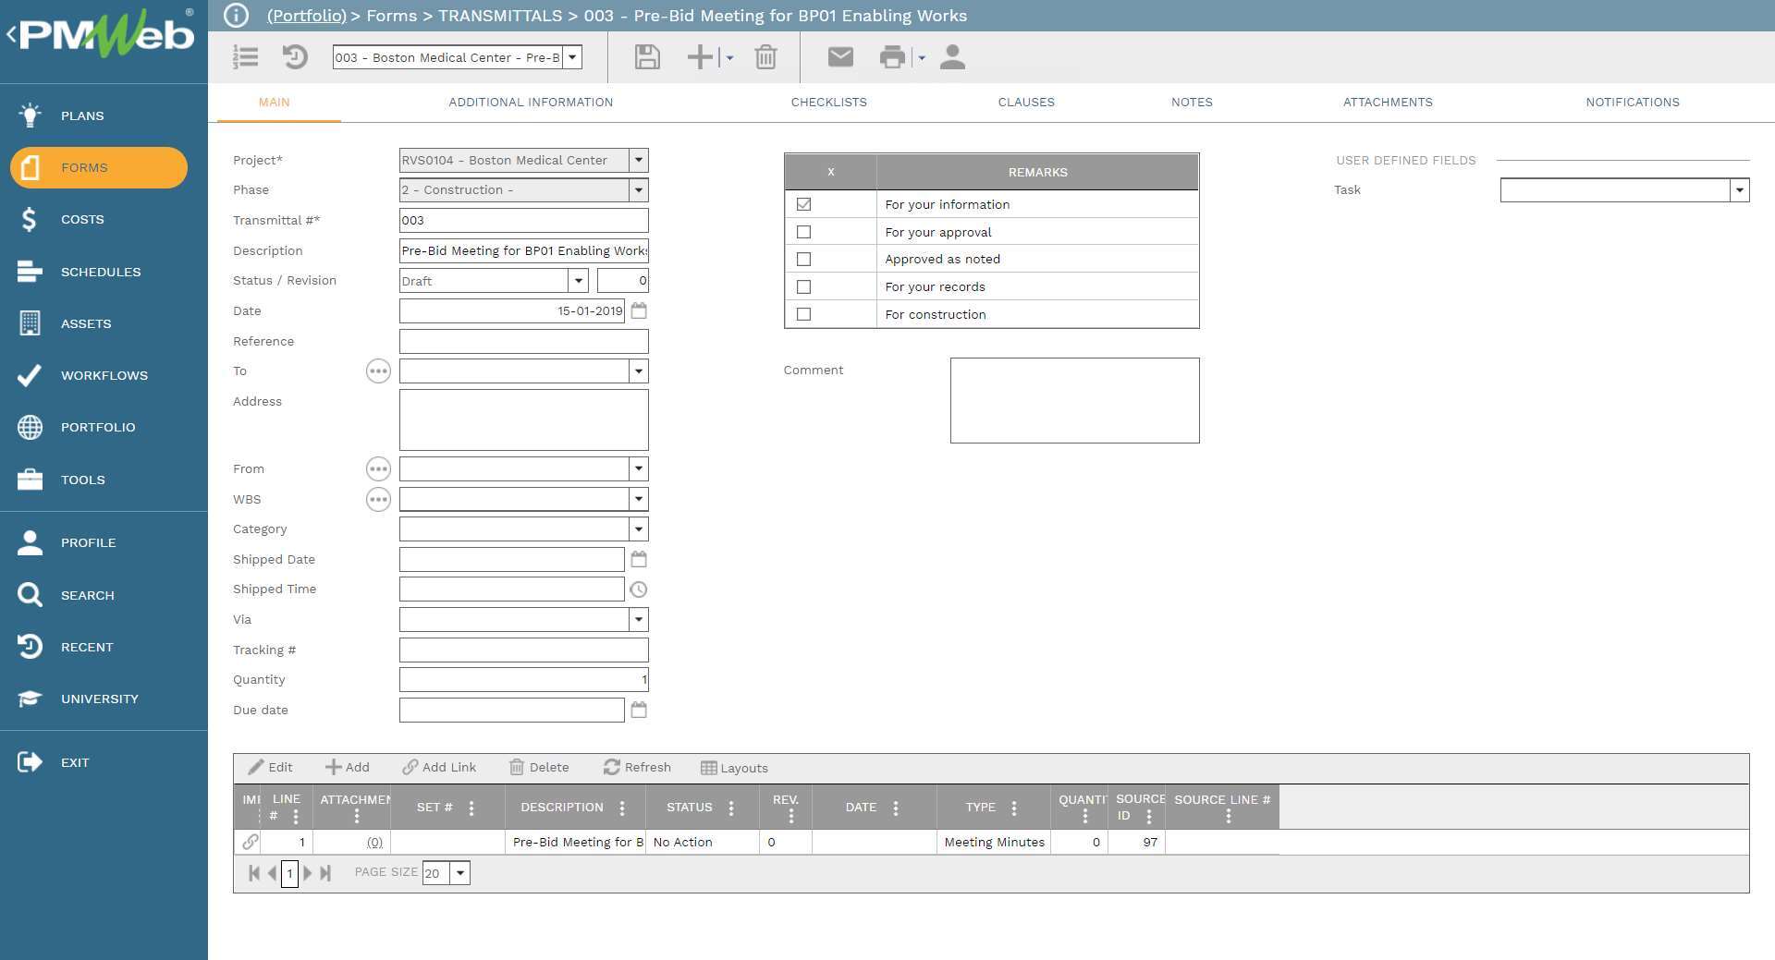This screenshot has height=960, width=1775.
Task: Click ellipsis lookup button next to WBS
Action: point(378,500)
